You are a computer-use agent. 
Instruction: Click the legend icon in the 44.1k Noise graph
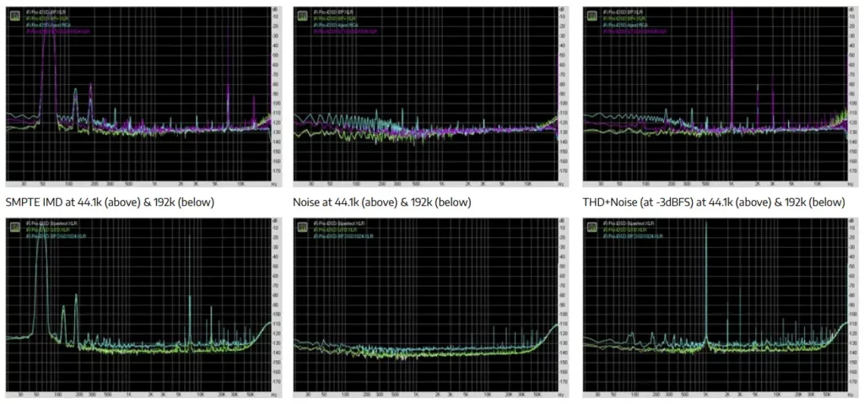[302, 15]
